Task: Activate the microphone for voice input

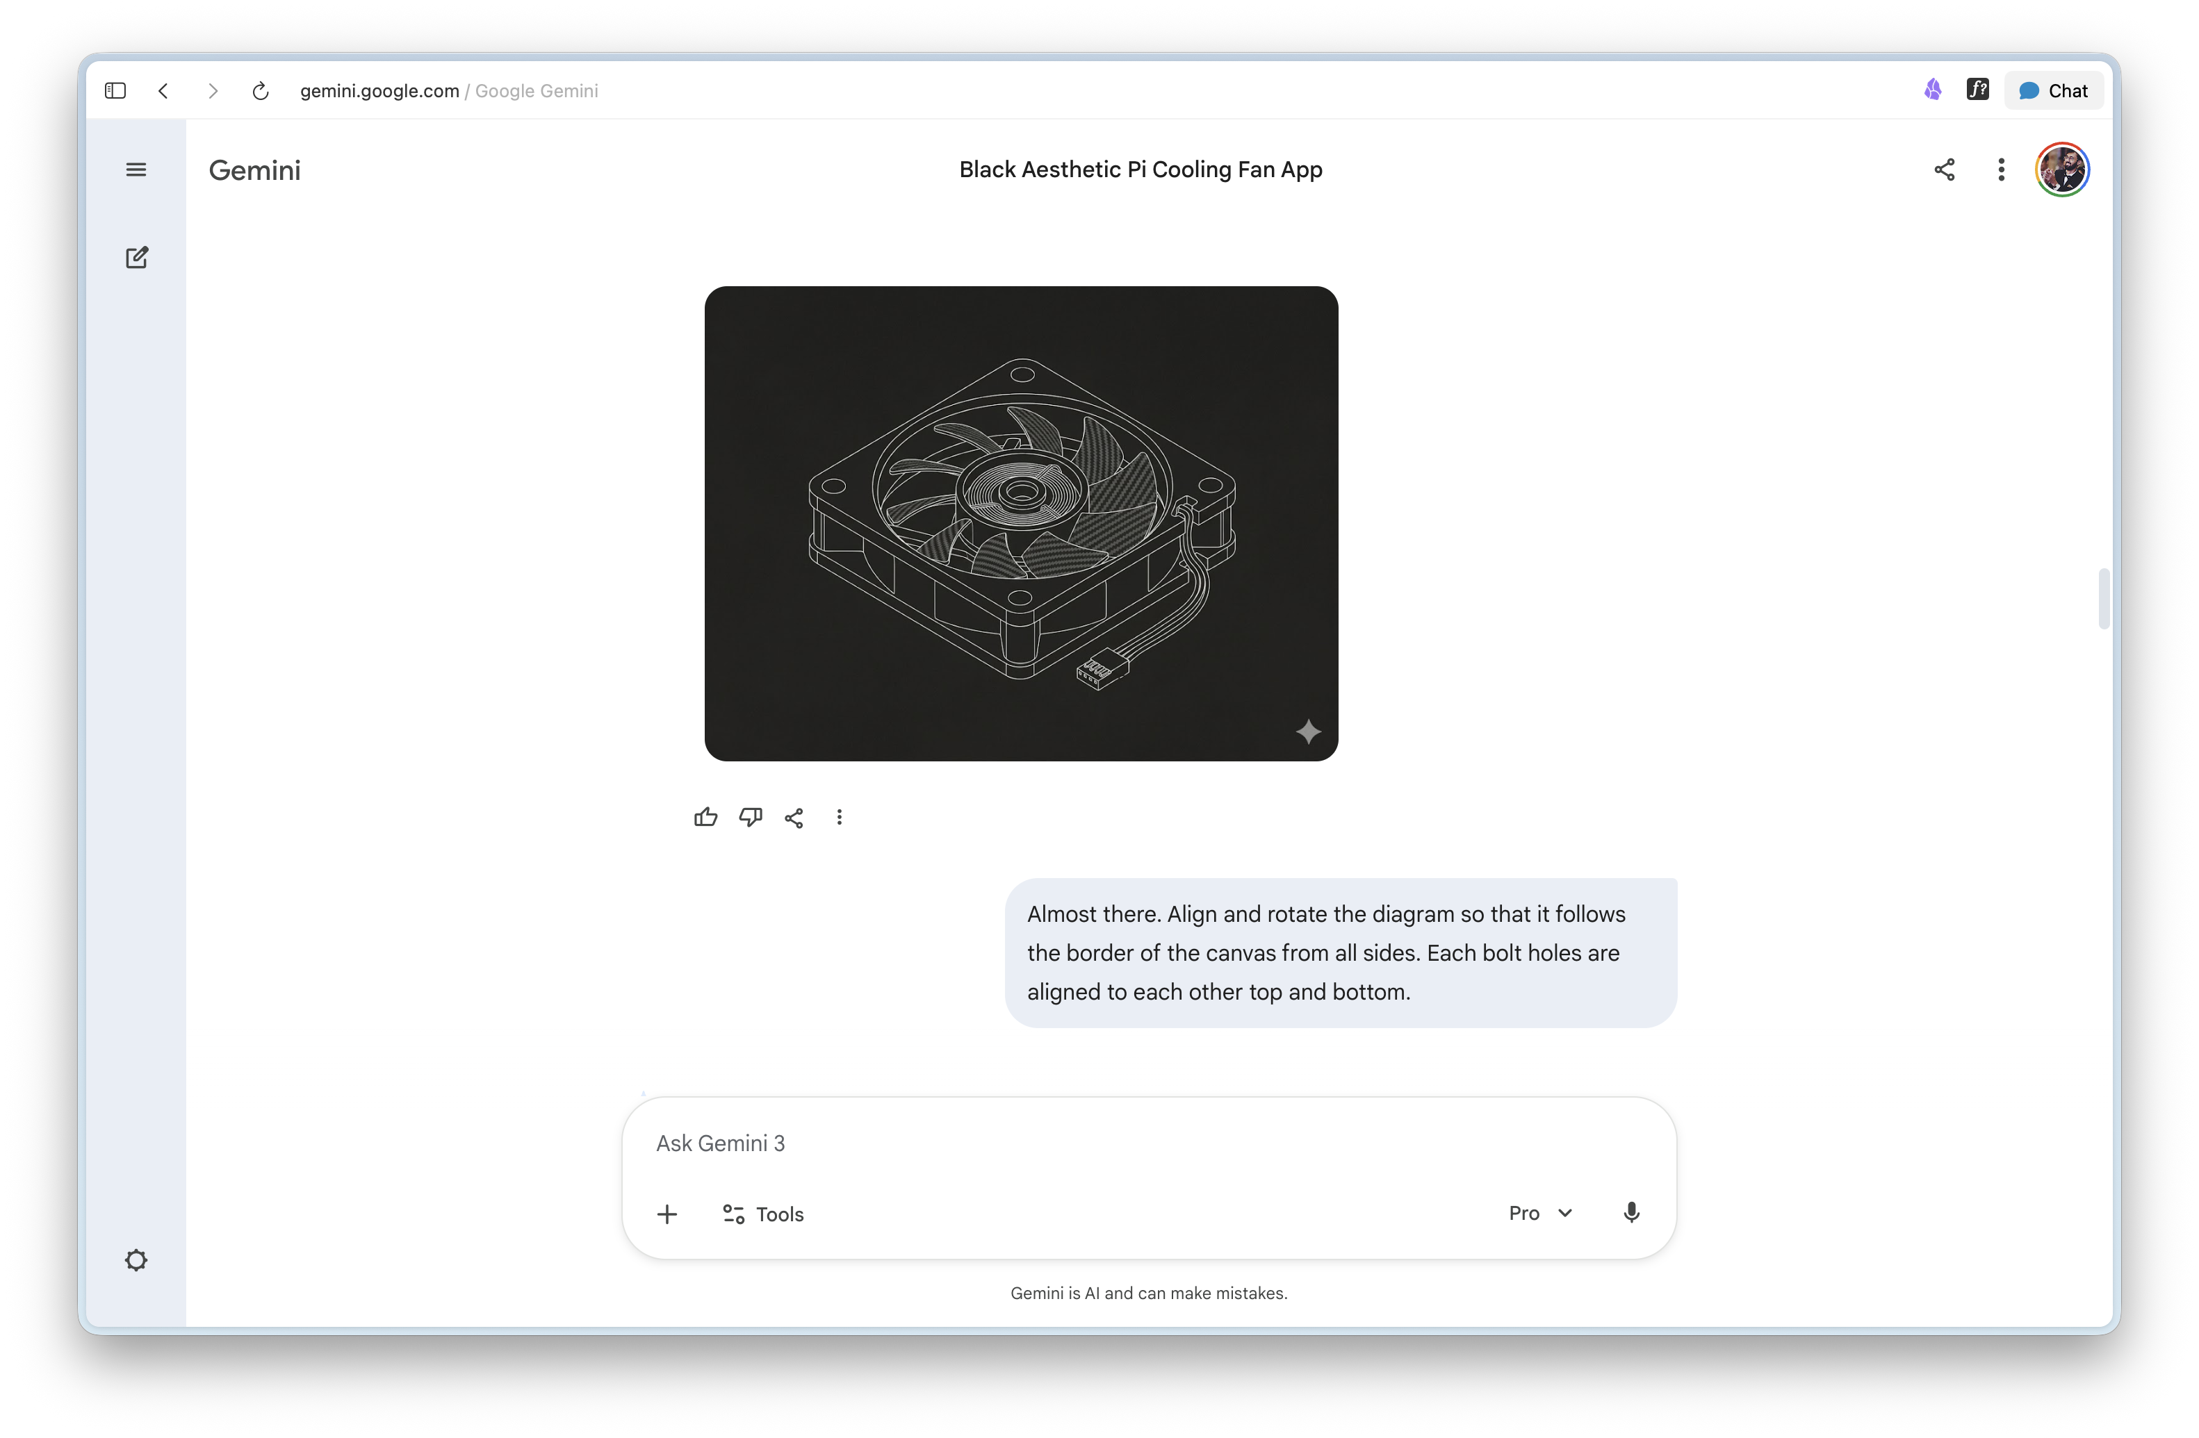Action: 1630,1213
